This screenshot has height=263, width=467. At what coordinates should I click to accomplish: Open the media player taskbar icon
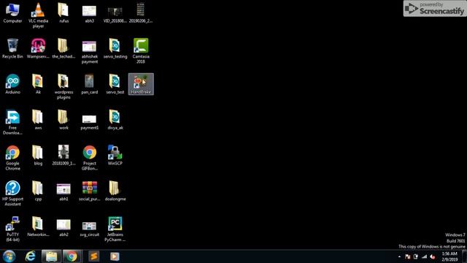click(115, 256)
